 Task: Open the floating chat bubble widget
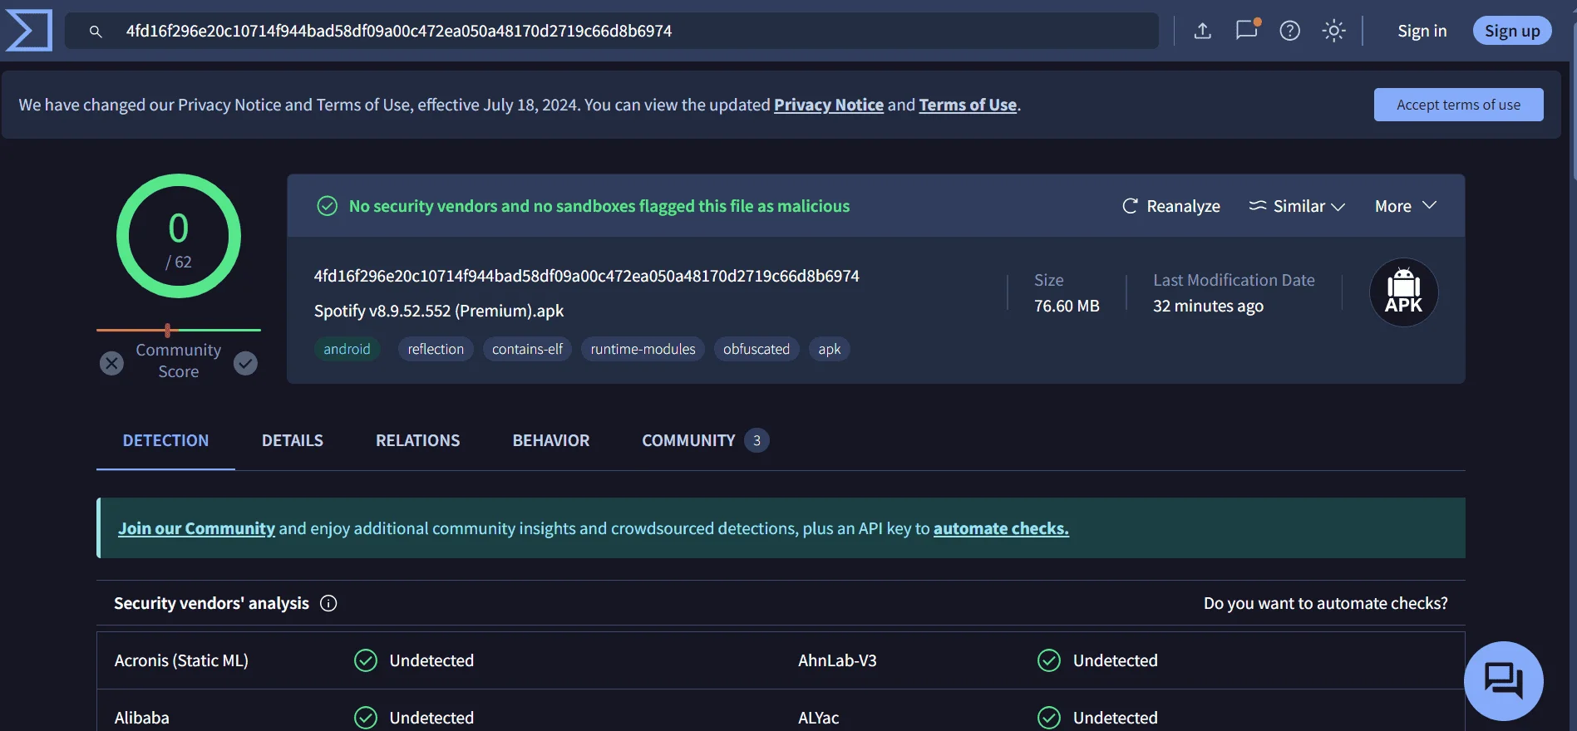click(1504, 681)
